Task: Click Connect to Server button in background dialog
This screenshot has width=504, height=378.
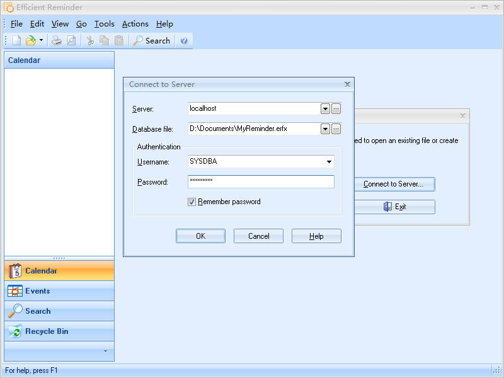Action: tap(394, 184)
